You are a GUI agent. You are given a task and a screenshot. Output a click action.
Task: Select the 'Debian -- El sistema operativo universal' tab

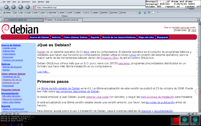(63, 20)
